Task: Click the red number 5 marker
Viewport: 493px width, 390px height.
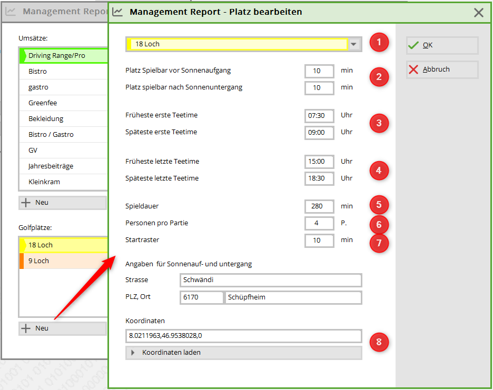Action: [x=379, y=205]
